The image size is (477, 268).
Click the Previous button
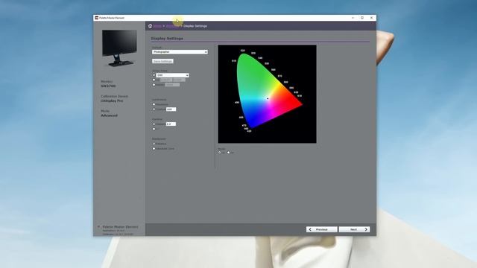click(x=321, y=229)
